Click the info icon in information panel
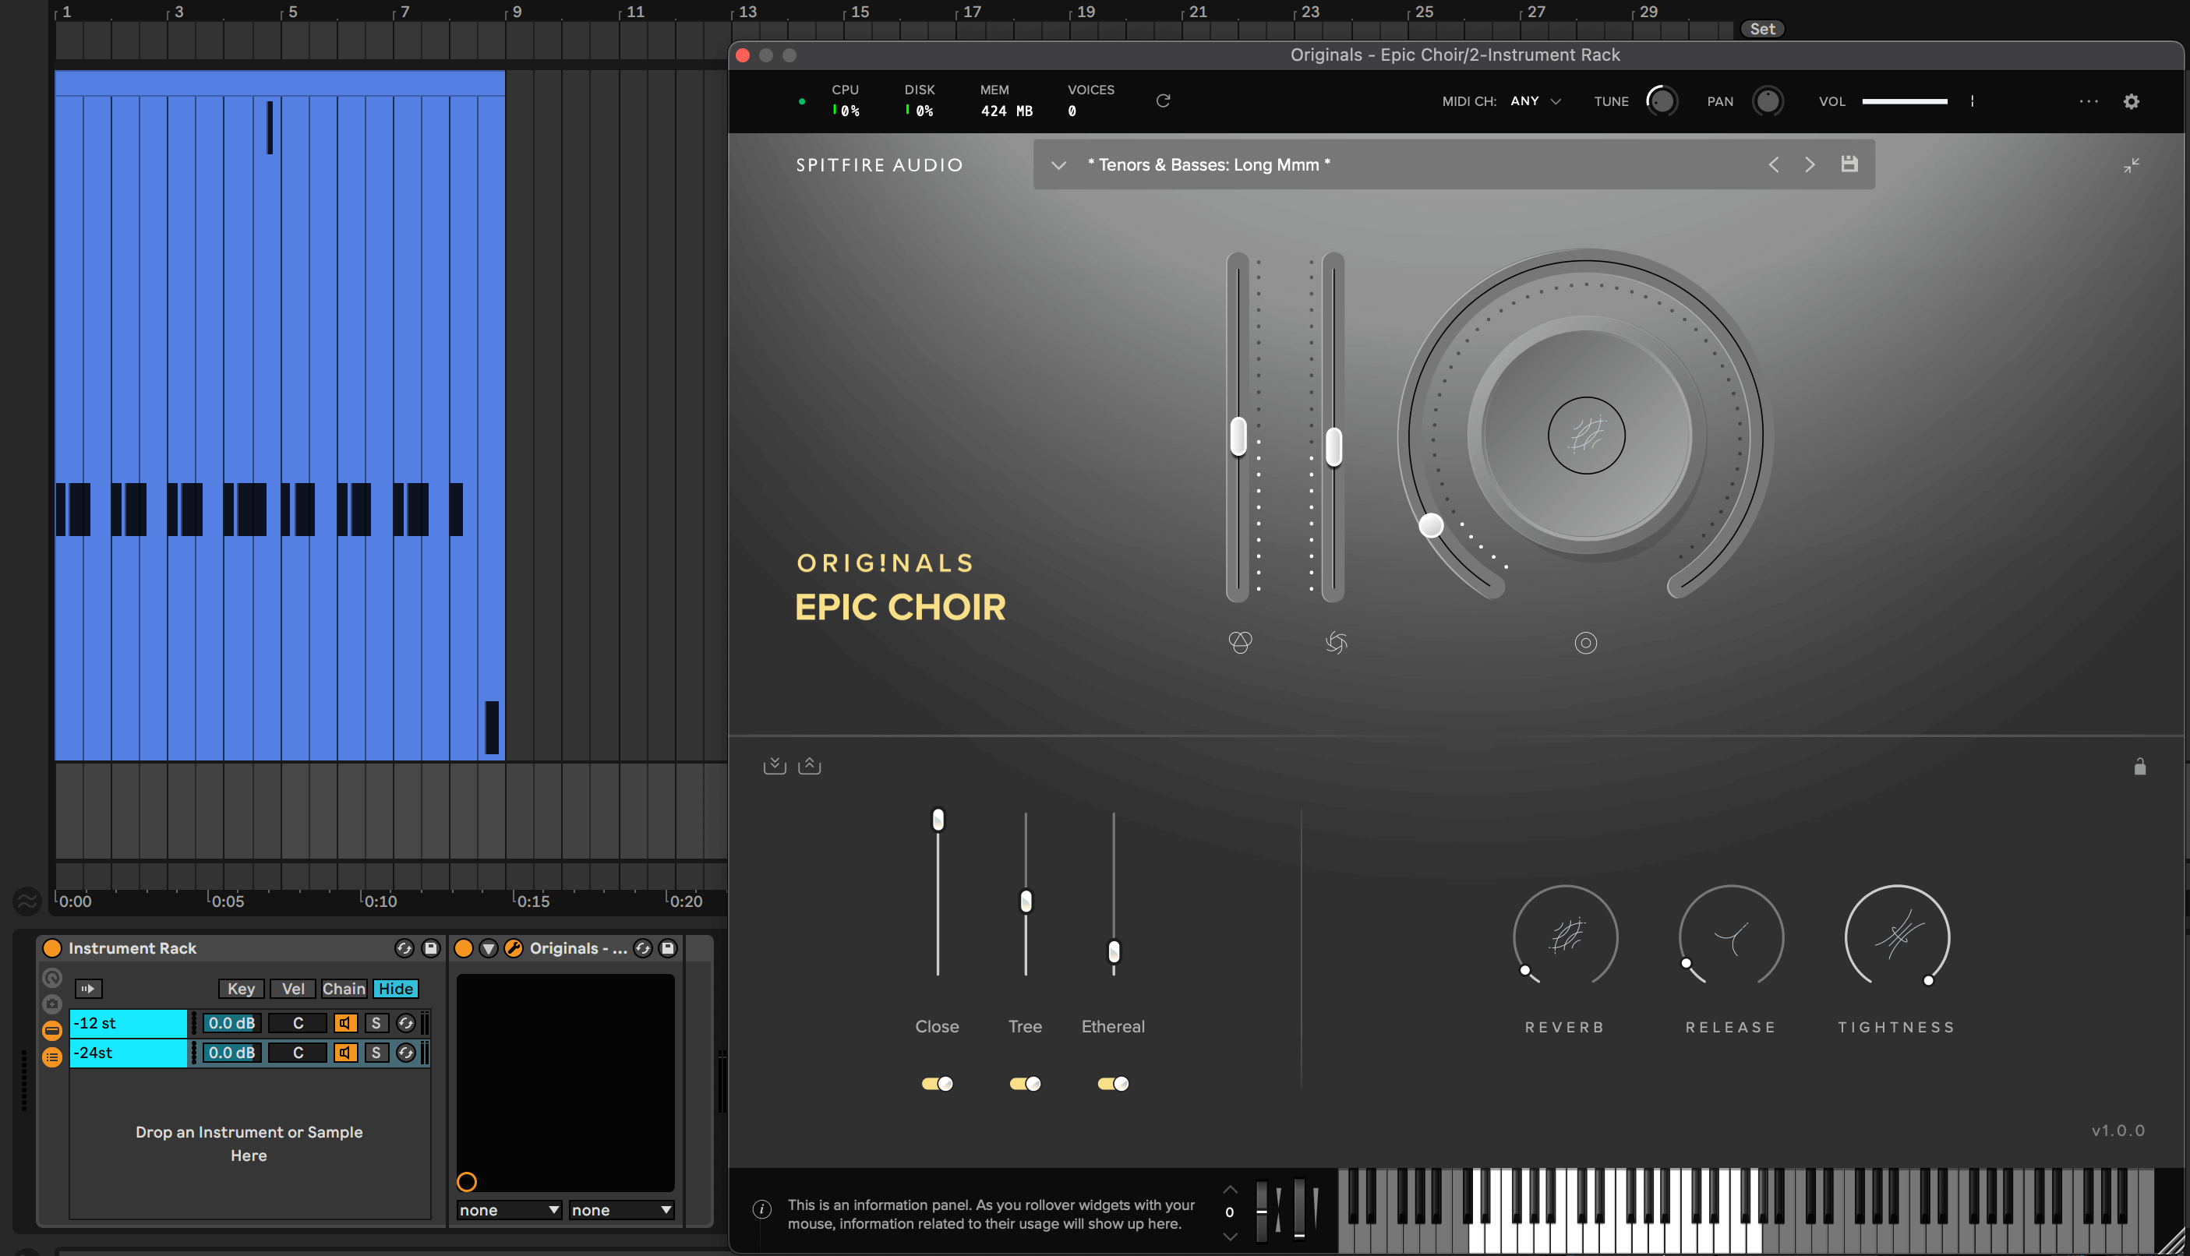The height and width of the screenshot is (1256, 2190). click(761, 1209)
